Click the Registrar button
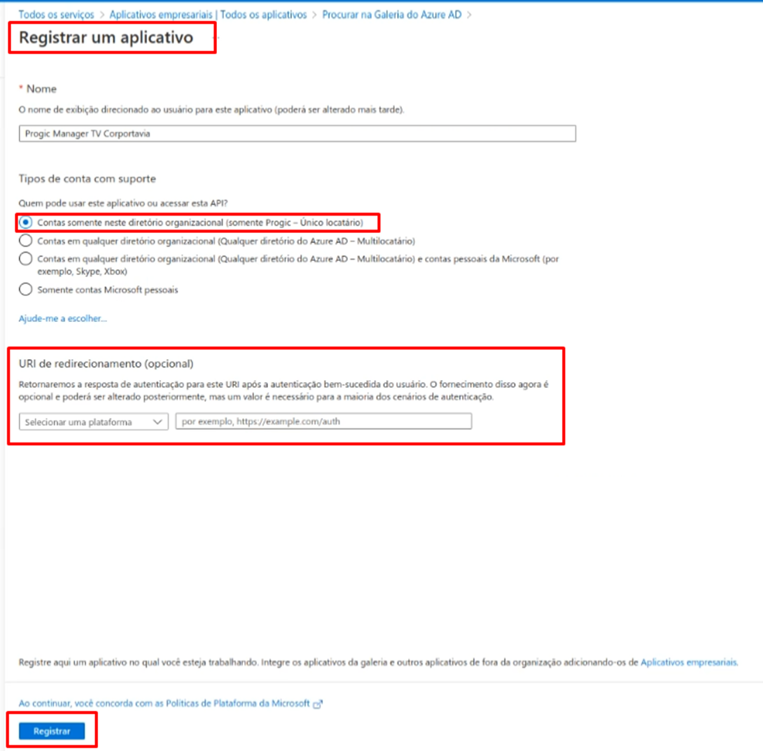Viewport: 763px width, 751px height. [x=52, y=731]
